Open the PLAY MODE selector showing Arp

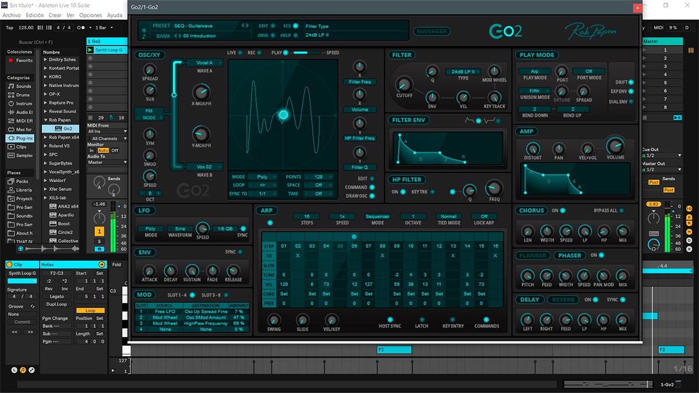point(535,71)
